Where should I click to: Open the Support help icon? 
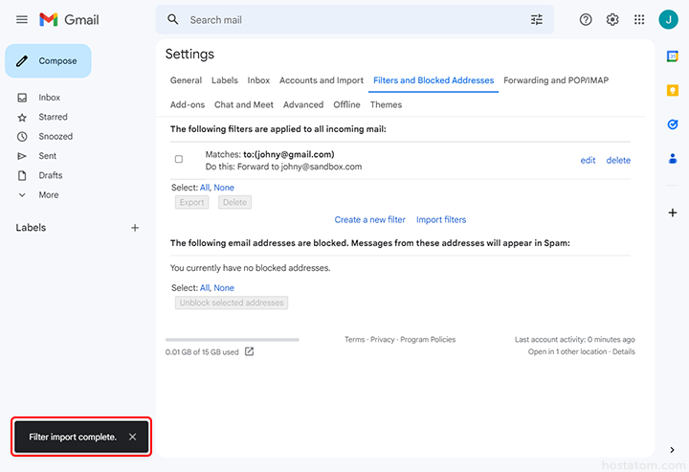coord(586,19)
